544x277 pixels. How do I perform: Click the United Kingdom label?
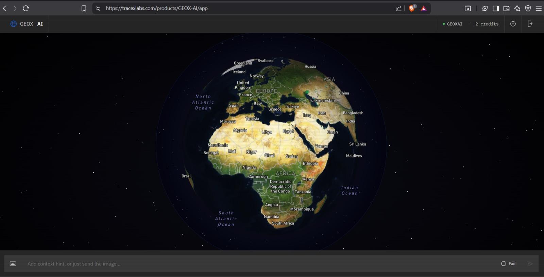pyautogui.click(x=243, y=85)
